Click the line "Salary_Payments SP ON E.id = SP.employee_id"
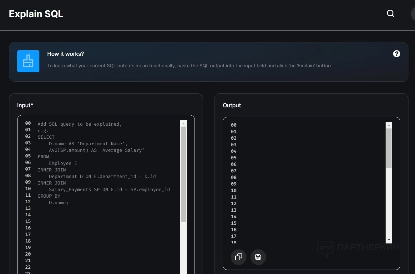 click(109, 190)
